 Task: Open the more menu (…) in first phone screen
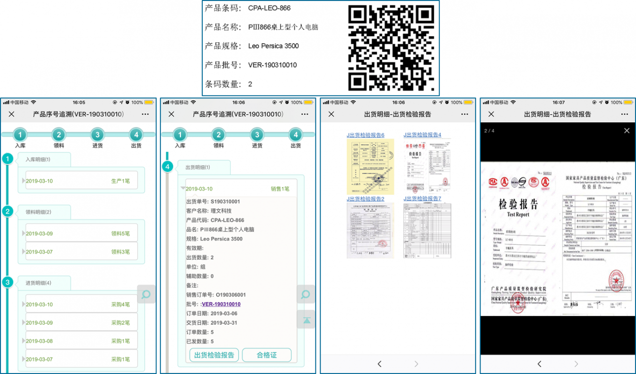click(145, 114)
